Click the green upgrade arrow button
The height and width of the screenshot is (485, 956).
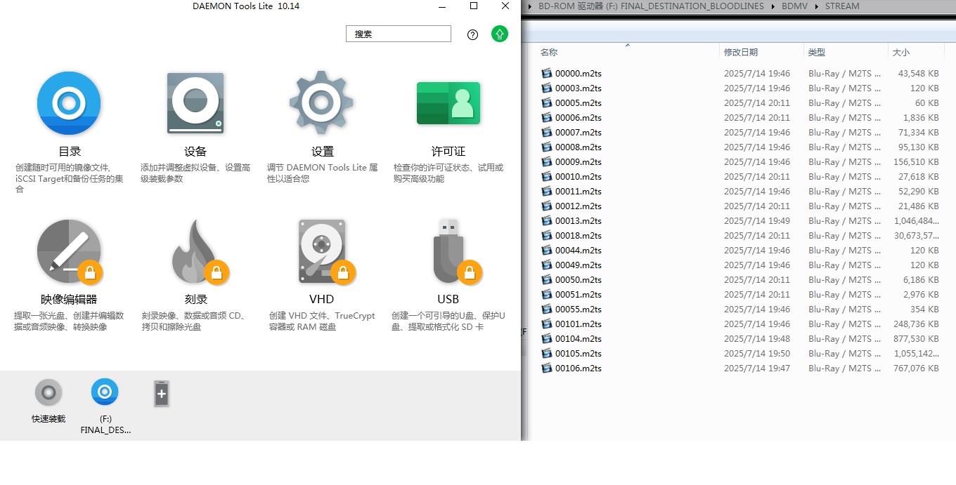click(499, 34)
